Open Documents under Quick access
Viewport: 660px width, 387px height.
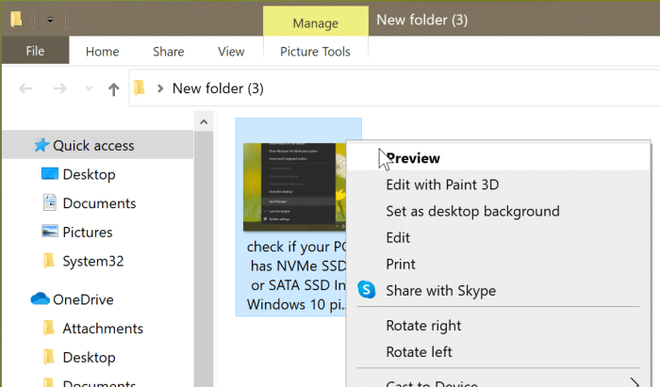pyautogui.click(x=99, y=203)
